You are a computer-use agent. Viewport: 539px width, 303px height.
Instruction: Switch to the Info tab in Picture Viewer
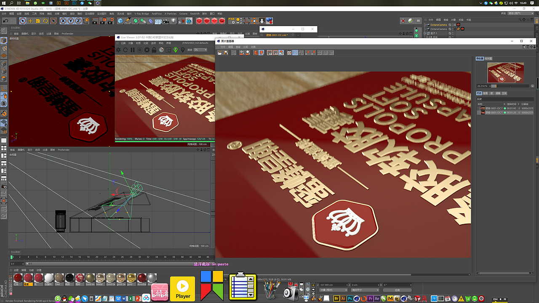click(486, 93)
